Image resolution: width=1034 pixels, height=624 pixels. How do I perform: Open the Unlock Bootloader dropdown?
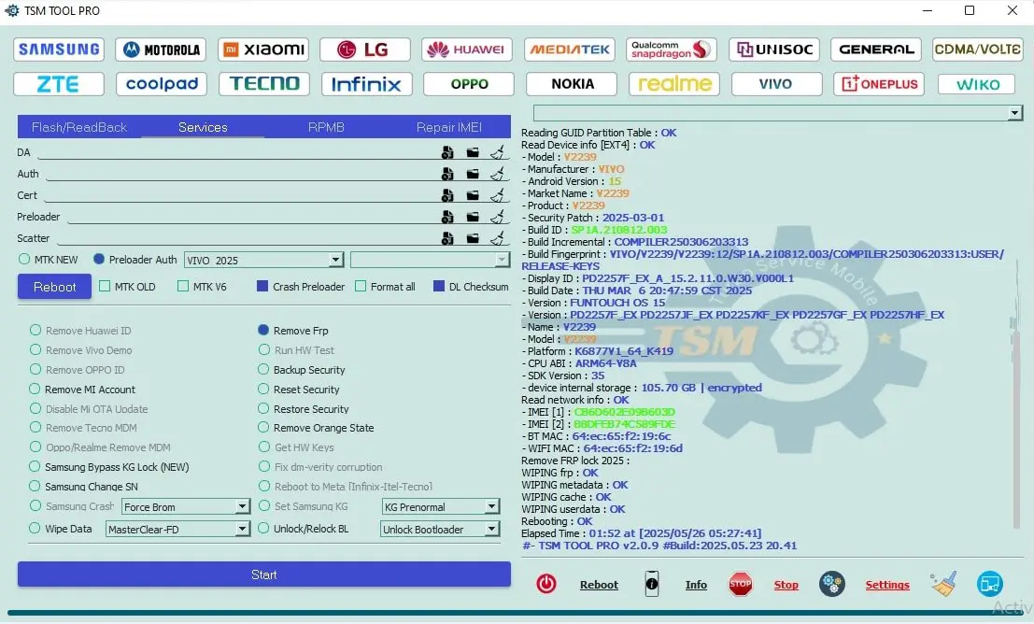coord(440,529)
